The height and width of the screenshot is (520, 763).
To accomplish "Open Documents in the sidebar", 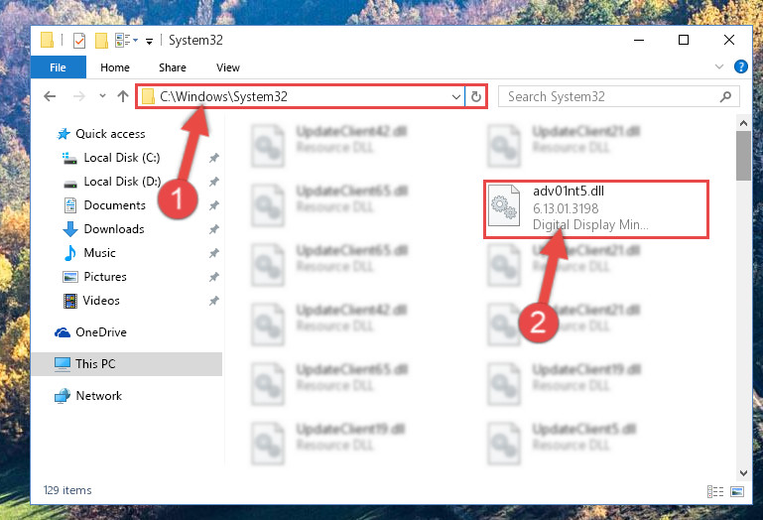I will tap(115, 205).
